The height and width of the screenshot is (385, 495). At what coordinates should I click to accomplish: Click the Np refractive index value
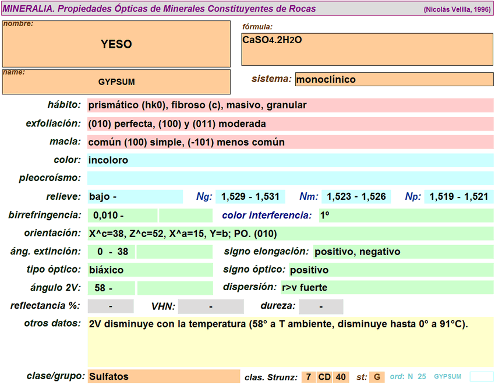(459, 197)
